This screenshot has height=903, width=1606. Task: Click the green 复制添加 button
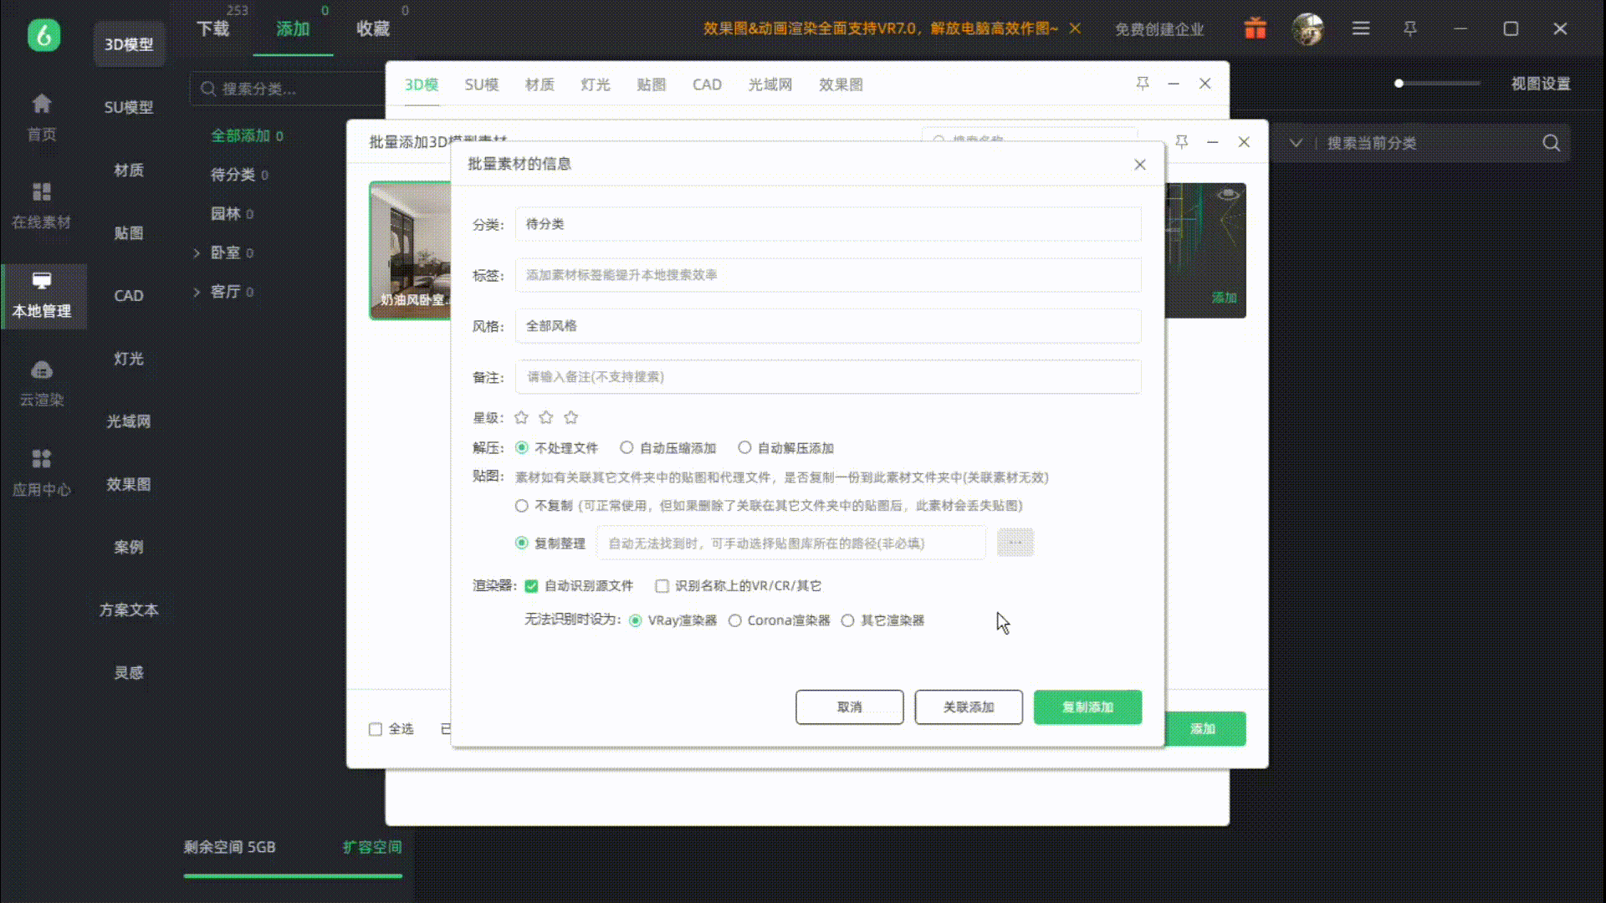point(1087,707)
